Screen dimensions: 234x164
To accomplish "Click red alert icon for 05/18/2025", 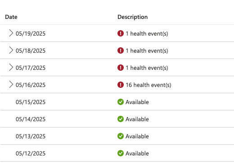I will 121,50.
